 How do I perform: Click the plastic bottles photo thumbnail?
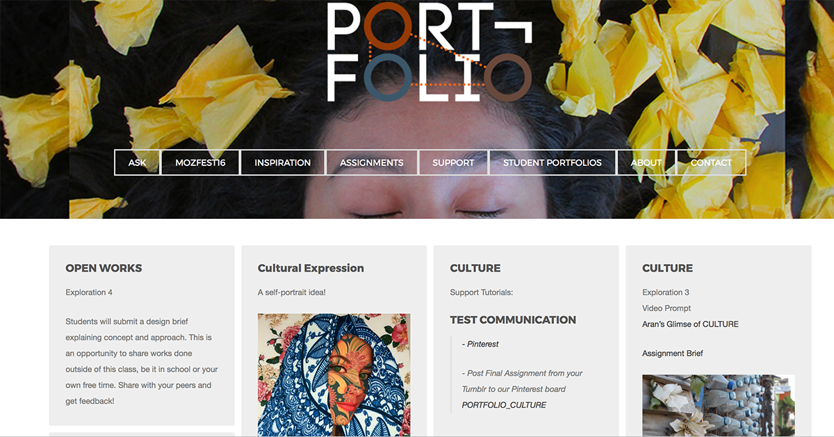tap(719, 406)
